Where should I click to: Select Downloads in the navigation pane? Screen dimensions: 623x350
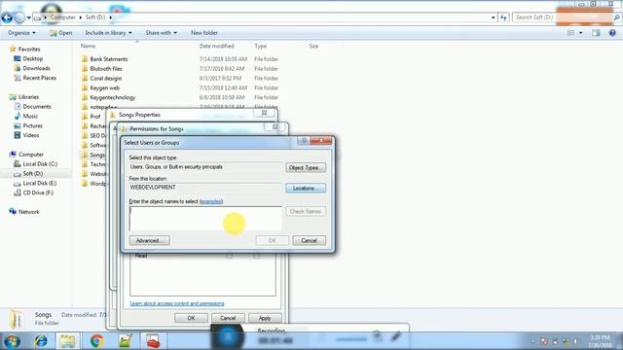[36, 68]
